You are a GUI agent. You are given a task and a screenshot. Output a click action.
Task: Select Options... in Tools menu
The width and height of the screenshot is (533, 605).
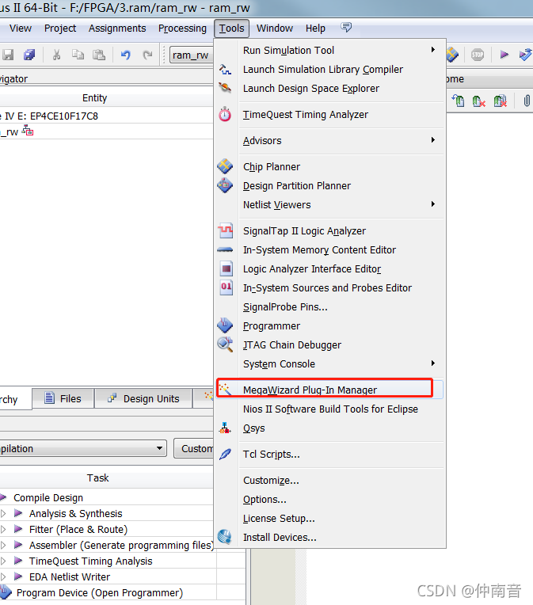[265, 500]
